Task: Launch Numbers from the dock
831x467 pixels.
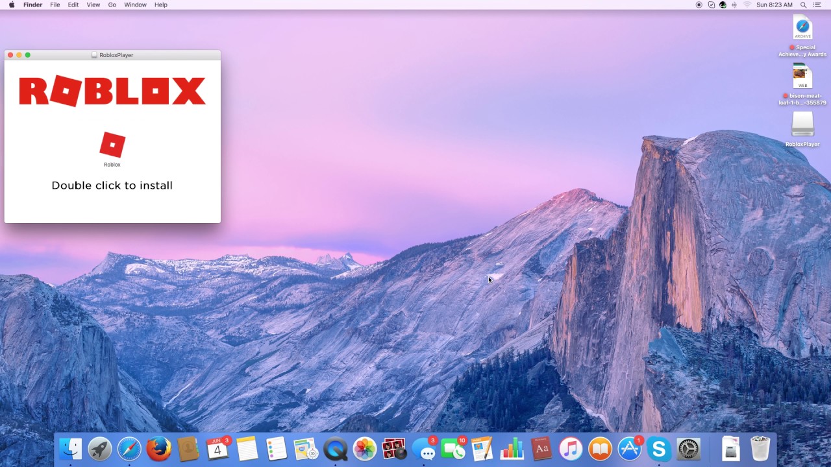Action: [512, 449]
